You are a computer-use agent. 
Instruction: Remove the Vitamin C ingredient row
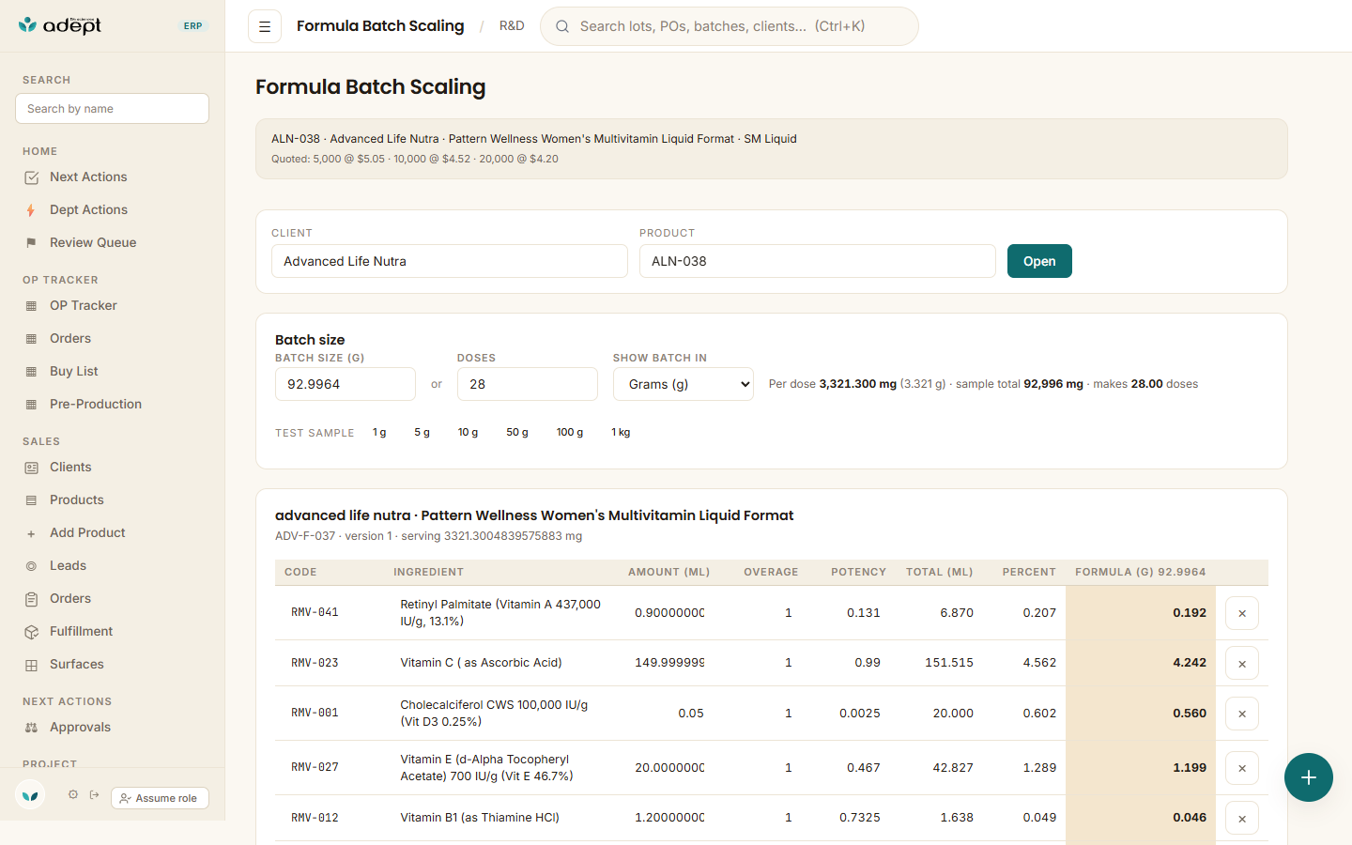1242,663
